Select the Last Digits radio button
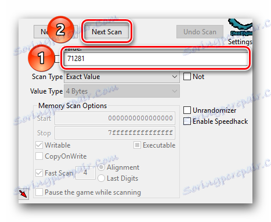 [101, 178]
